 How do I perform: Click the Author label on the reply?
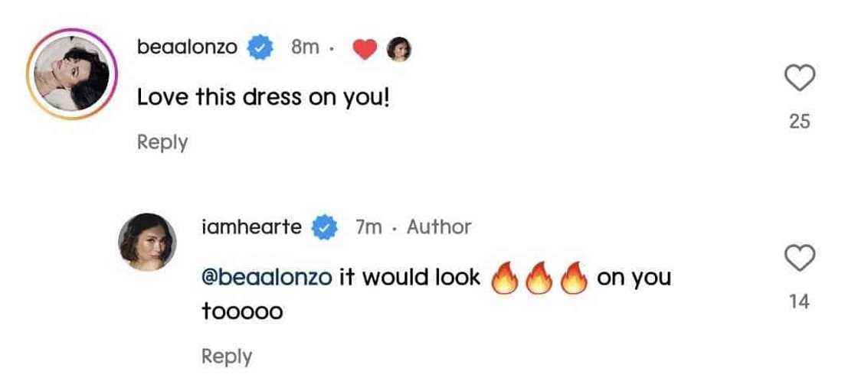[x=439, y=226]
